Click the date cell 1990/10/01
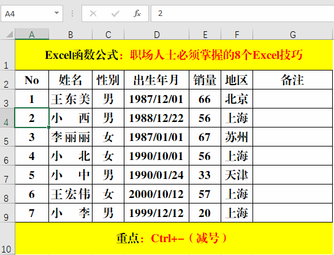Screen dimensions: 334x255 [x=156, y=156]
